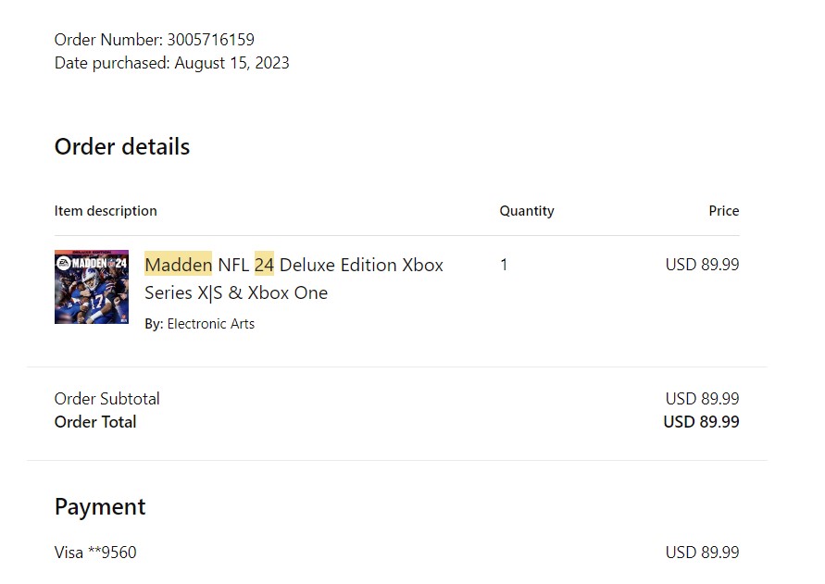Select the Item description column header
Screen dimensions: 825x584
click(x=106, y=211)
